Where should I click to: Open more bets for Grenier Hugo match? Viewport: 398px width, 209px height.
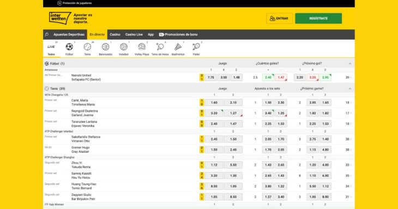click(348, 150)
